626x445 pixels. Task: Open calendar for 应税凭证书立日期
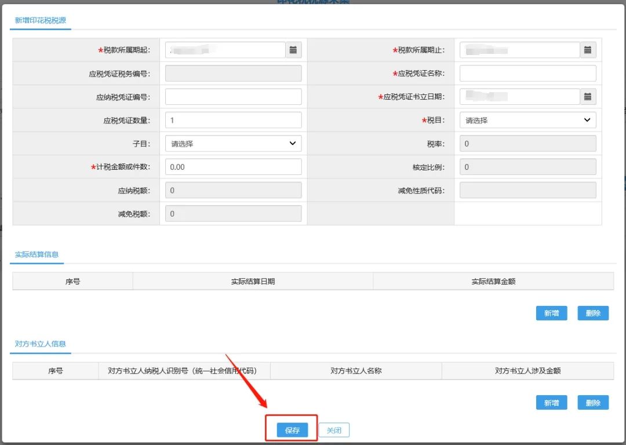tap(588, 97)
